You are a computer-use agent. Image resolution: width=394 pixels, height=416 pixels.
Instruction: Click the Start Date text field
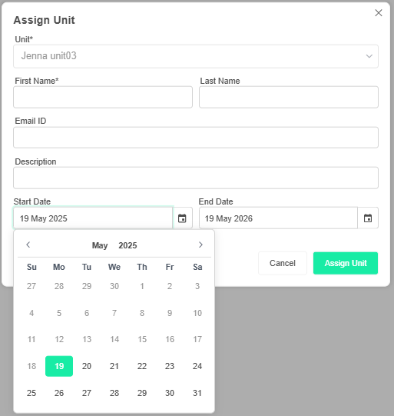93,218
